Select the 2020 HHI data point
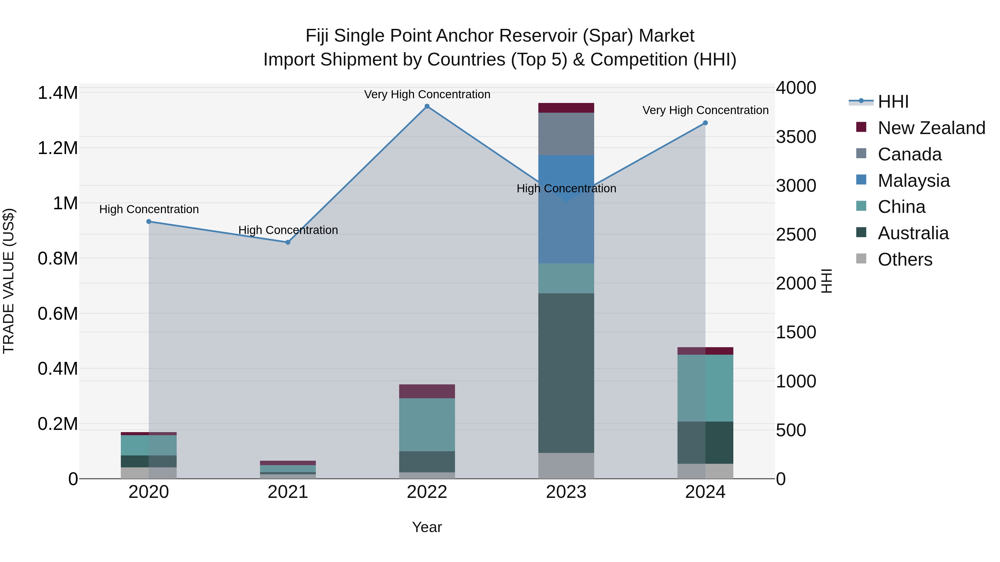This screenshot has width=1000, height=562. 149,221
